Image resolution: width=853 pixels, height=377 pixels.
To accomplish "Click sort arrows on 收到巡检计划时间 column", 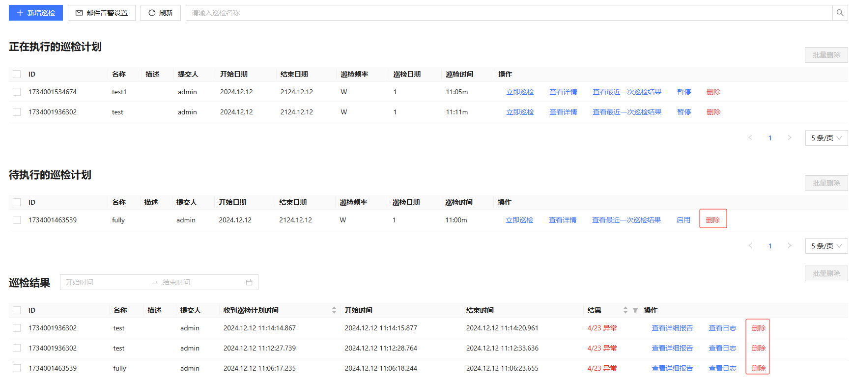I will [x=334, y=310].
